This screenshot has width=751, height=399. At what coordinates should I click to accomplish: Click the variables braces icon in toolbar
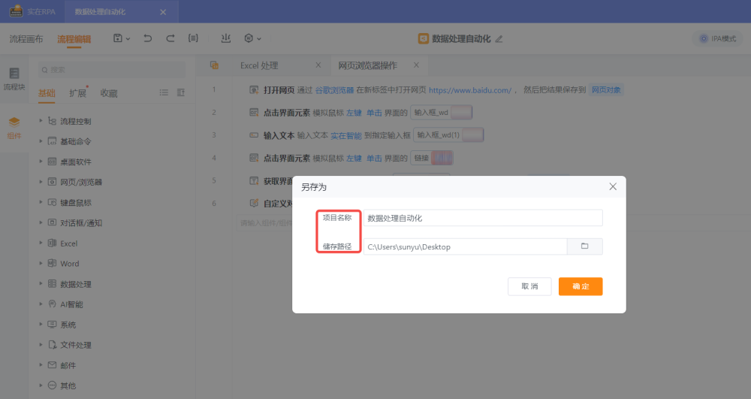point(193,38)
